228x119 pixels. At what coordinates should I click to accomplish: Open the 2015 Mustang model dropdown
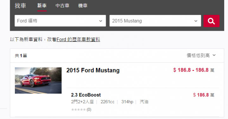click(x=155, y=21)
